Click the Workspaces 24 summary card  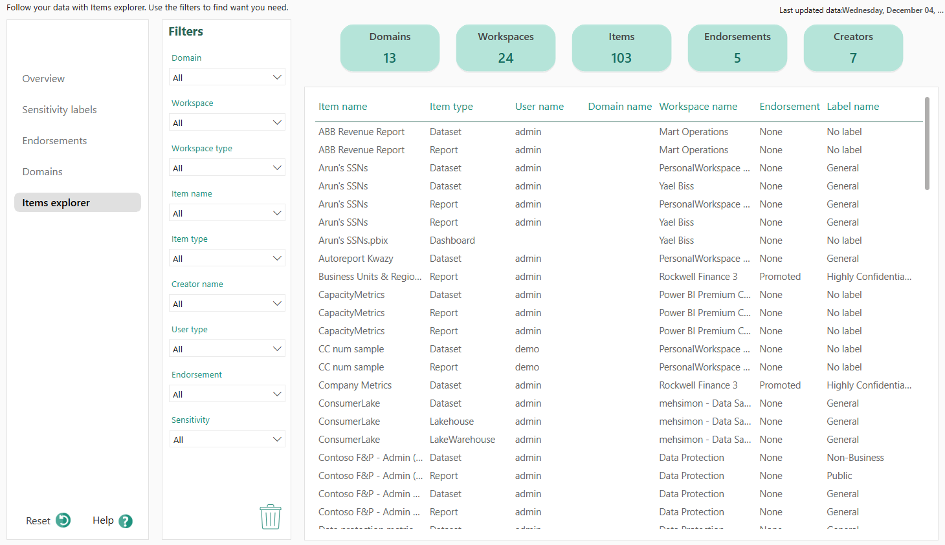pyautogui.click(x=506, y=48)
